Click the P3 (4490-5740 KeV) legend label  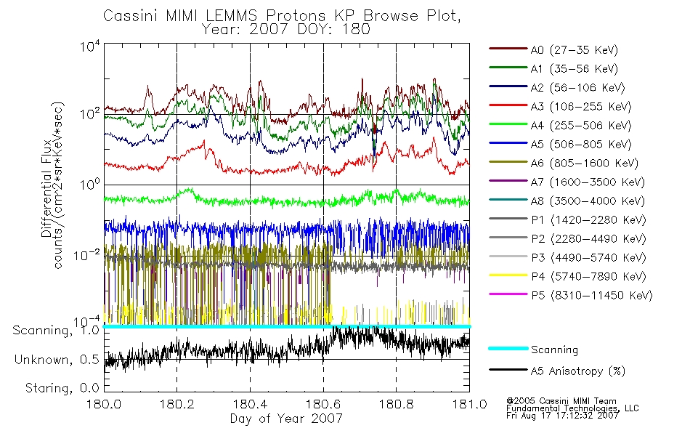(588, 258)
